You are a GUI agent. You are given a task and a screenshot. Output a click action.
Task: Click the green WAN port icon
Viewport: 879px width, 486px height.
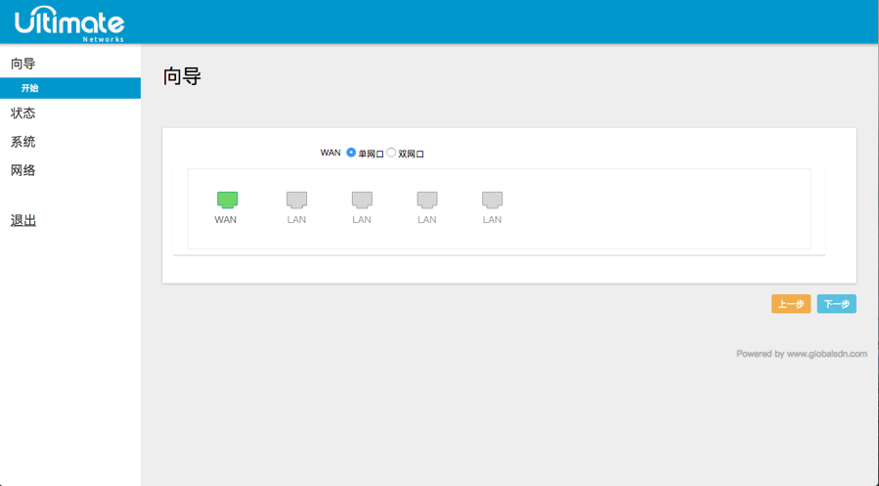coord(227,199)
